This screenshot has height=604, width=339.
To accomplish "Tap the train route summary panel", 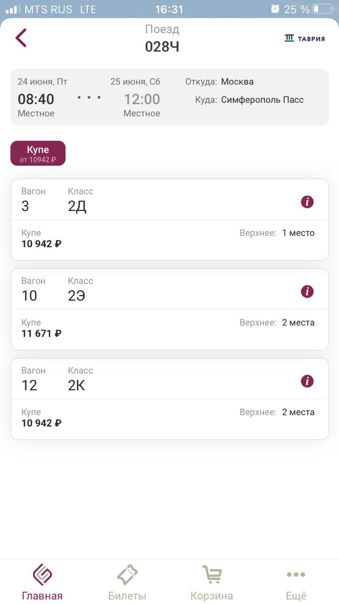I will coord(169,97).
